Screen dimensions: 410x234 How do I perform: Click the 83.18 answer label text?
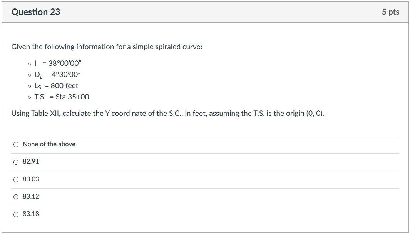31,214
